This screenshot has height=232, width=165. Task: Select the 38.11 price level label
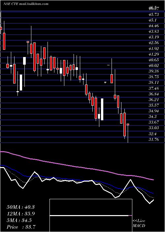(x=154, y=83)
